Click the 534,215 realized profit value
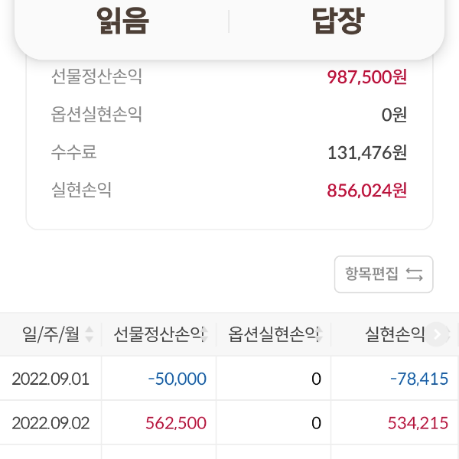Image resolution: width=459 pixels, height=459 pixels. tap(418, 423)
